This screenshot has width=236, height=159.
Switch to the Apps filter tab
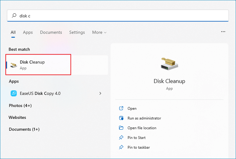point(28,33)
